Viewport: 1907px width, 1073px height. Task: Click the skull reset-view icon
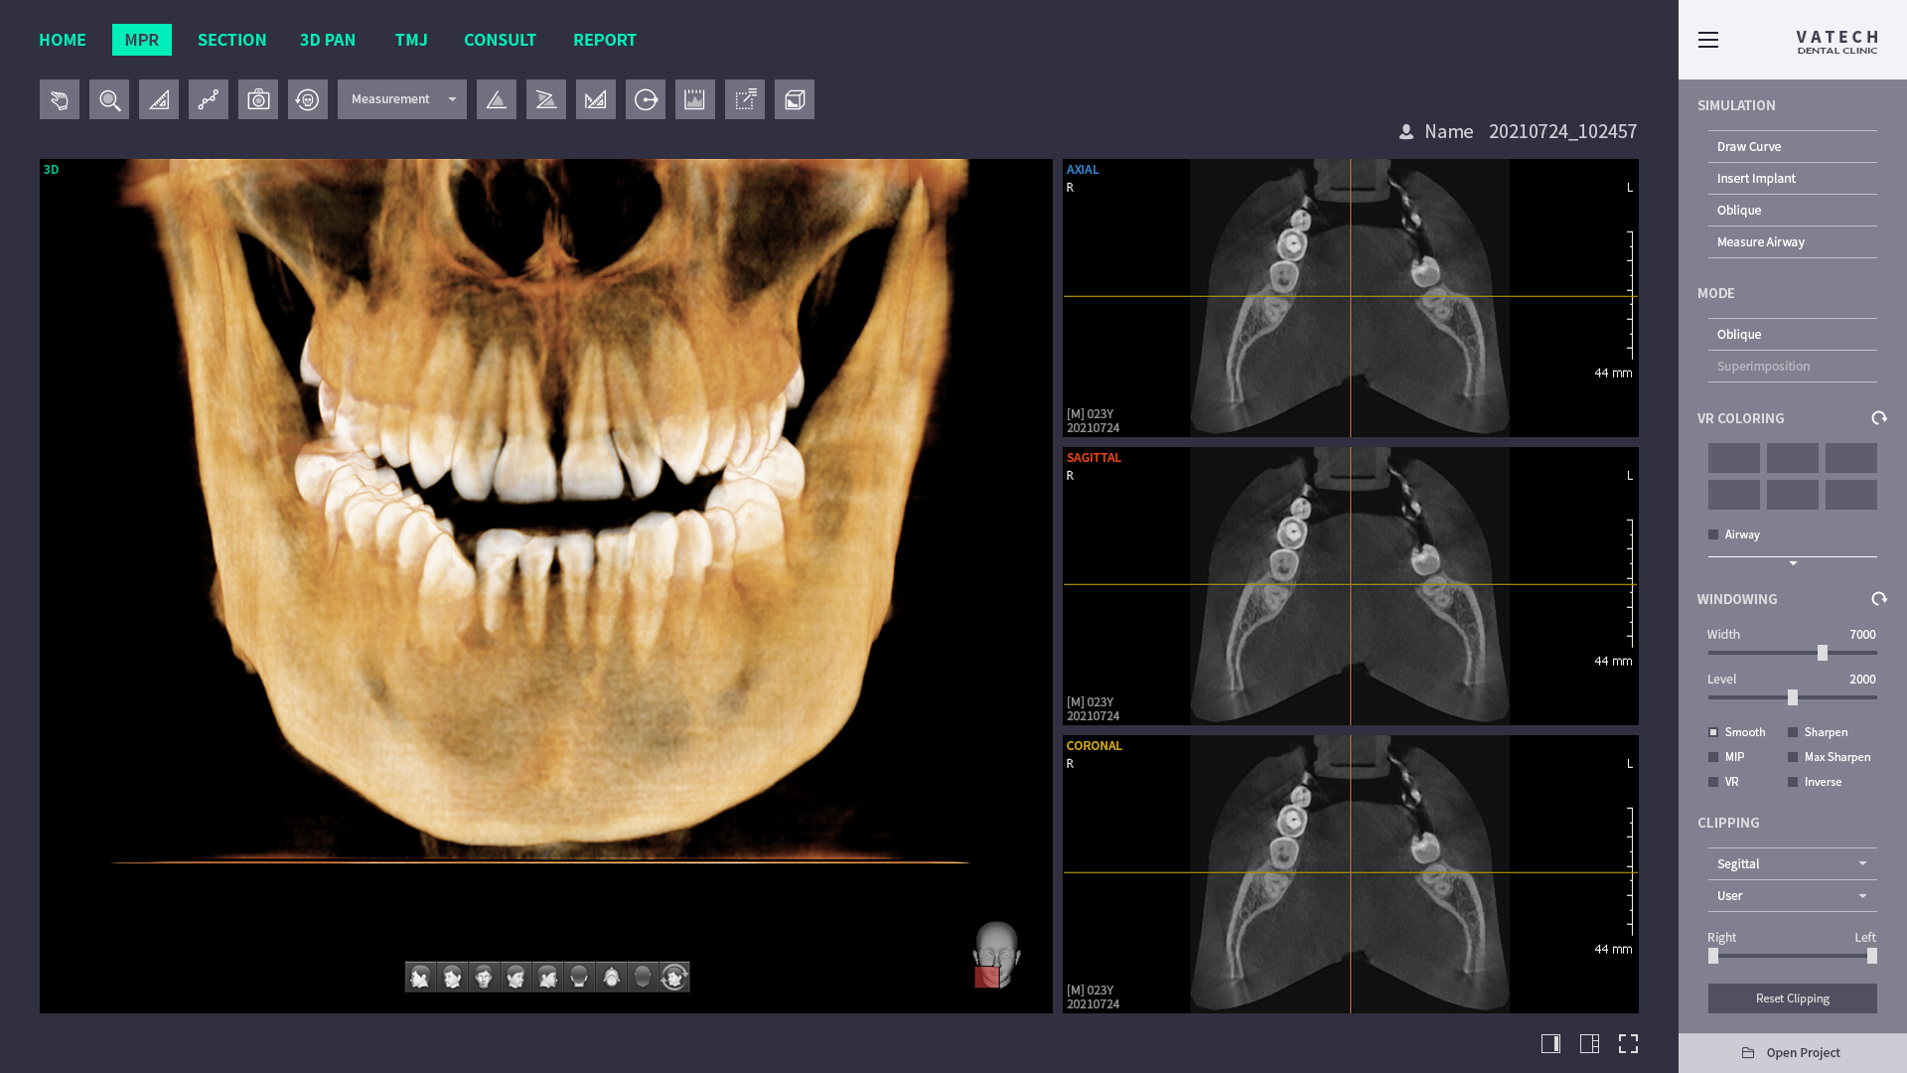coord(308,99)
